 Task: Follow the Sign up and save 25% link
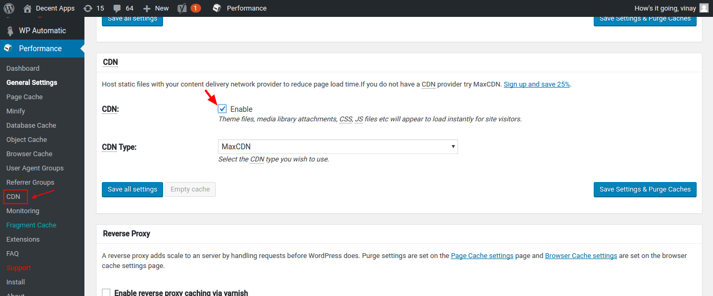(537, 84)
